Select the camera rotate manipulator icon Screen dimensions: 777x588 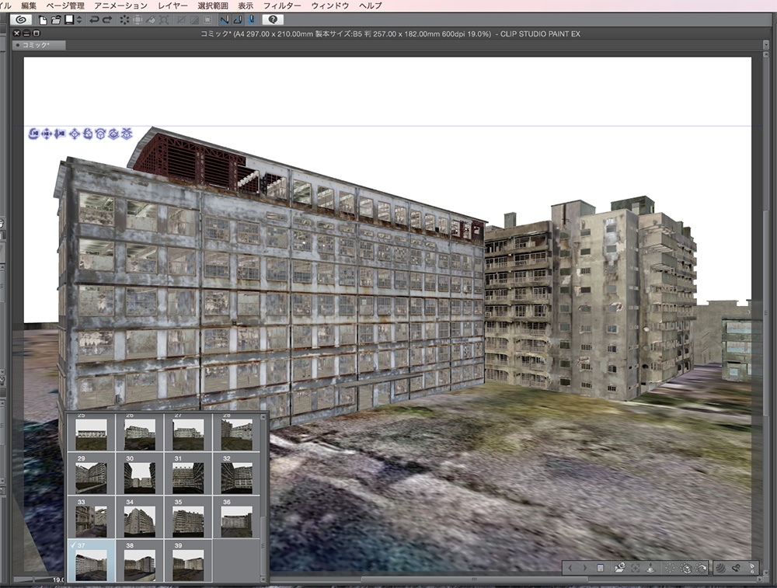click(x=34, y=134)
